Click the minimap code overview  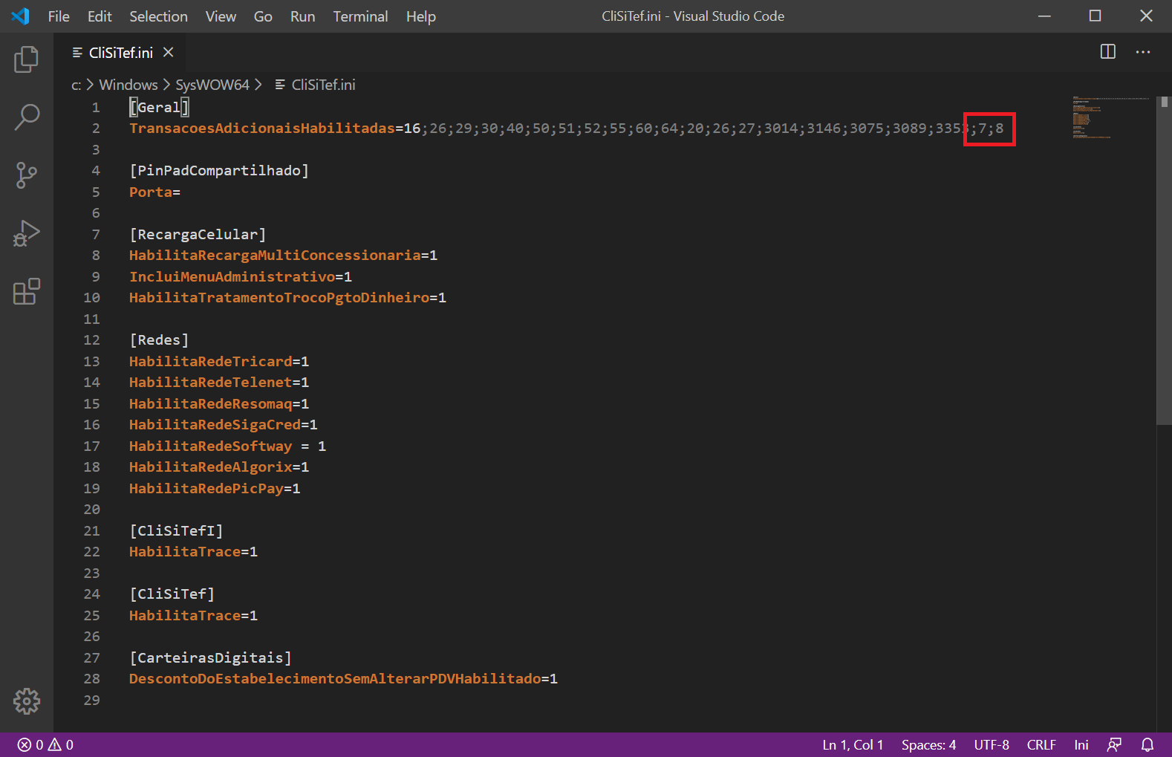click(x=1110, y=119)
